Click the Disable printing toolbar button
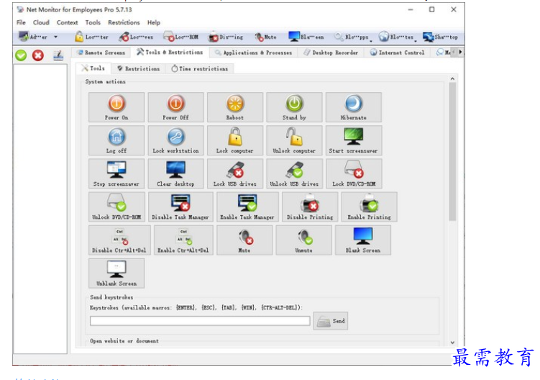This screenshot has width=540, height=380. [226, 37]
